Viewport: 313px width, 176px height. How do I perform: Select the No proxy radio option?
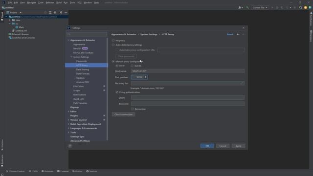point(113,41)
